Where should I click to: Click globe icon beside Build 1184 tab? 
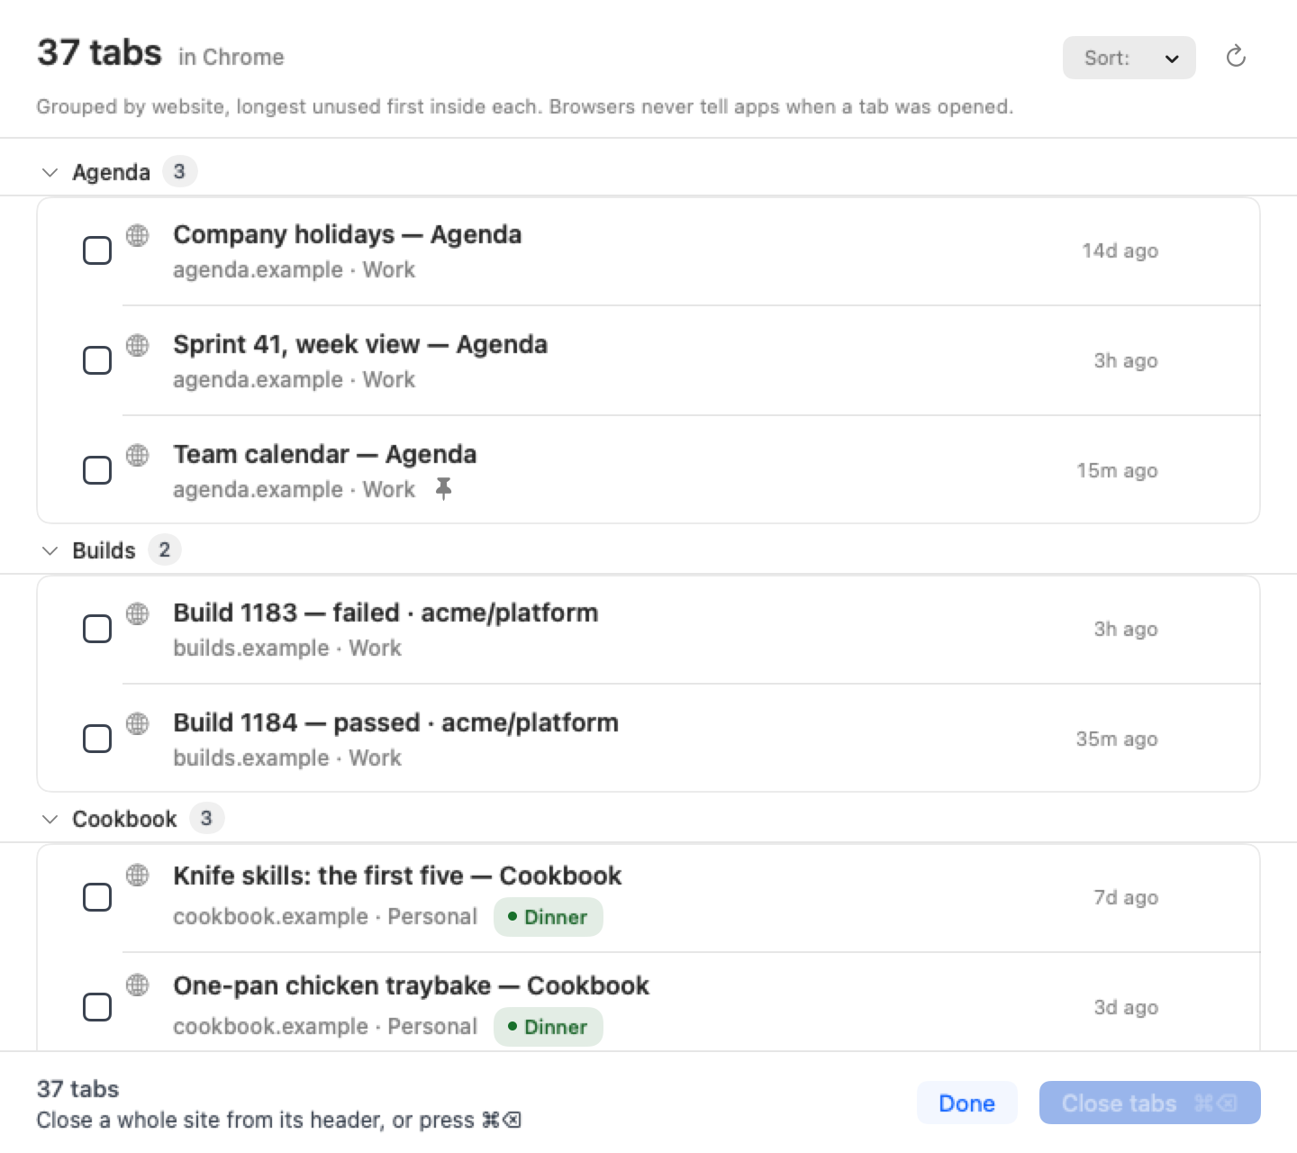pos(138,723)
